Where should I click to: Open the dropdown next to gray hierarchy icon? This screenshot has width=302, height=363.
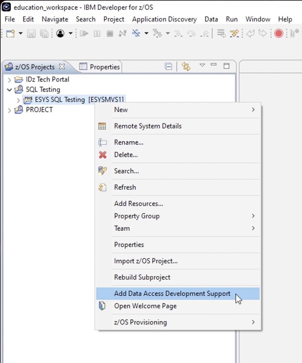click(168, 33)
